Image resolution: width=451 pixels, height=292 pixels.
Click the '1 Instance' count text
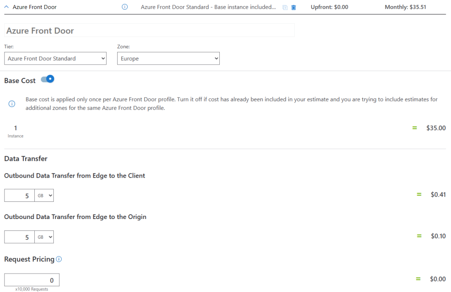15,131
